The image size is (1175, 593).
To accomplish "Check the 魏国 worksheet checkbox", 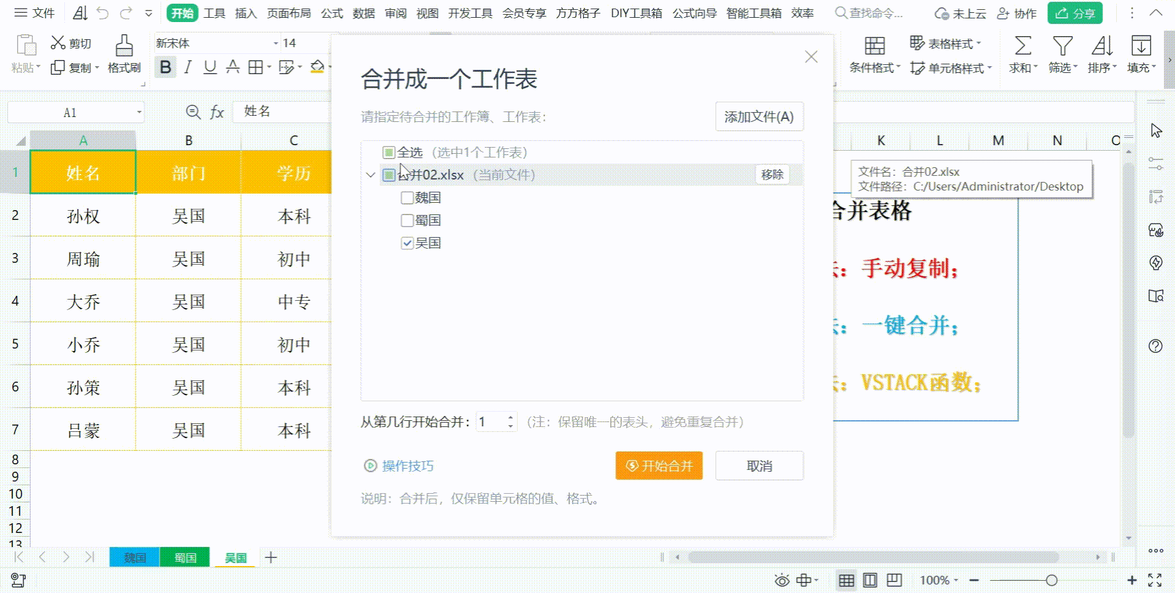I will tap(407, 198).
